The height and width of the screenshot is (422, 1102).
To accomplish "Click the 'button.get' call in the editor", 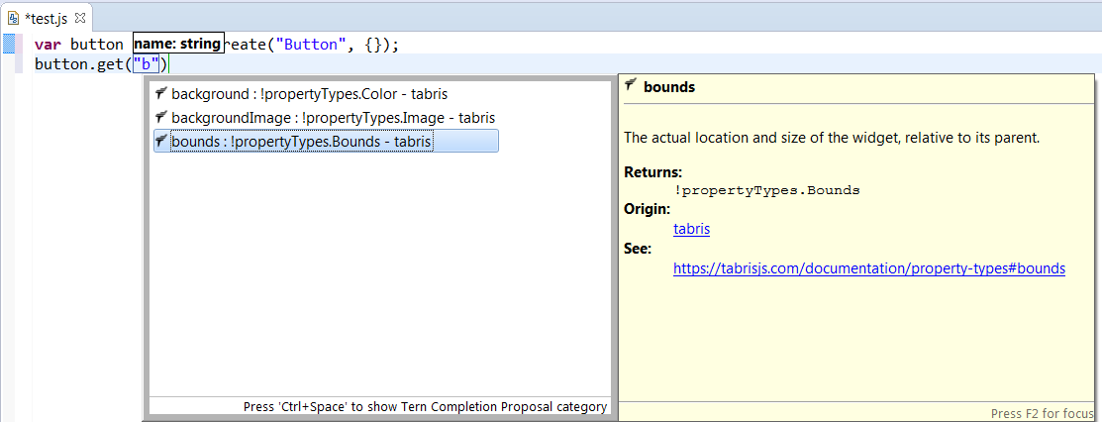I will (x=79, y=65).
